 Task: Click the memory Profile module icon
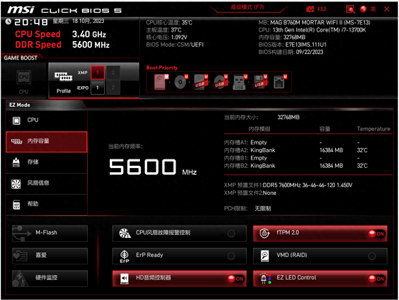(x=63, y=76)
